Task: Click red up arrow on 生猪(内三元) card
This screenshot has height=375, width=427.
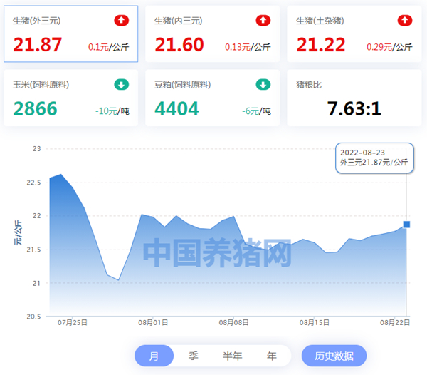Action: (263, 21)
